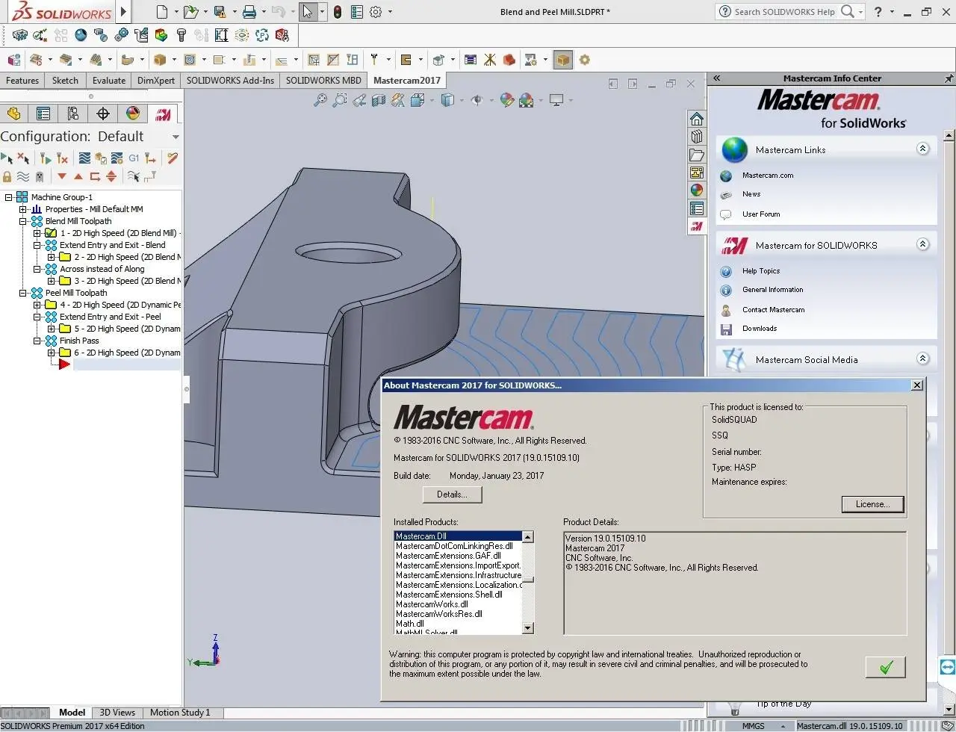Move insert arrow down icon
This screenshot has width=956, height=732.
pos(62,176)
